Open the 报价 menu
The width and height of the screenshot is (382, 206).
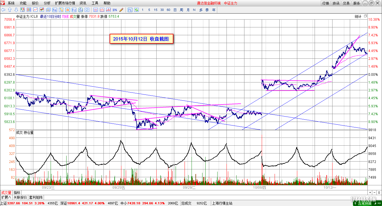[35, 3]
